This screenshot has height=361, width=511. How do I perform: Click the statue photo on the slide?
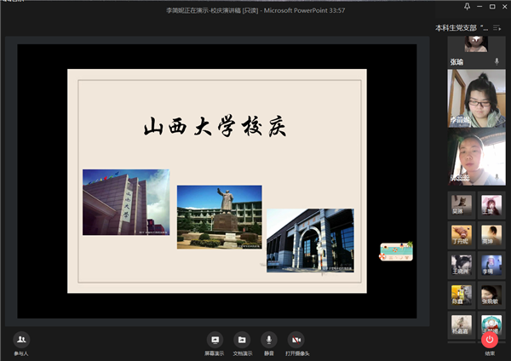[x=219, y=217]
